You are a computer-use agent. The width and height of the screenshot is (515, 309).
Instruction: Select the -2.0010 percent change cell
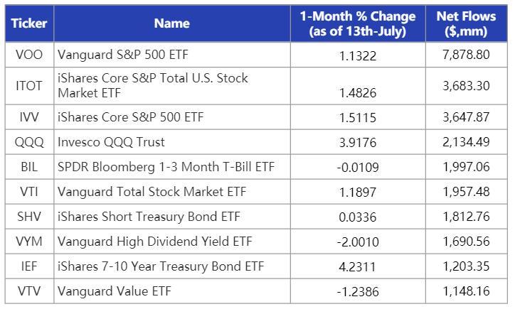357,242
